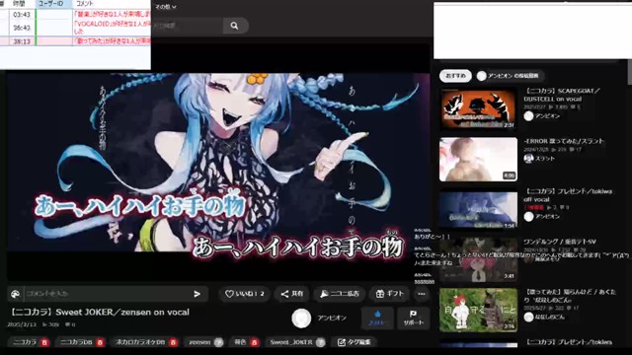Click the search magnifier button in header

pos(235,26)
